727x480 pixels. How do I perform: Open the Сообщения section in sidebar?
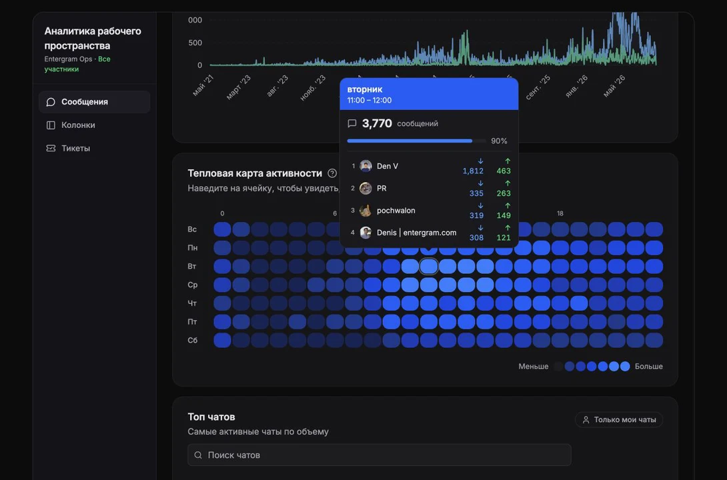[94, 102]
